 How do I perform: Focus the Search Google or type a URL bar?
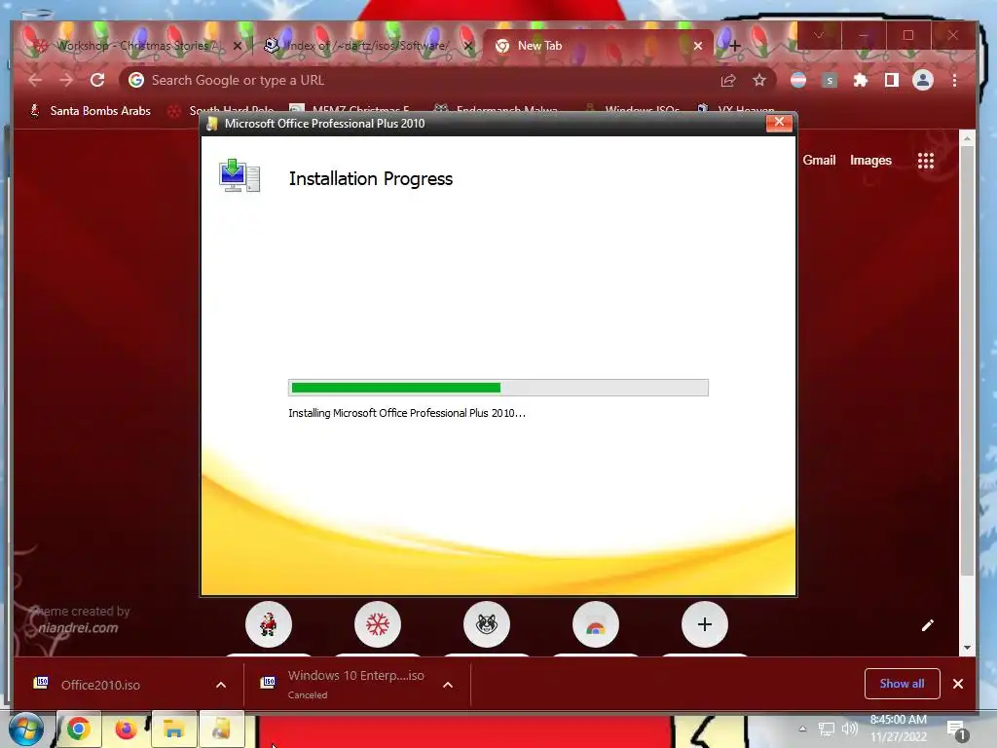coord(420,80)
